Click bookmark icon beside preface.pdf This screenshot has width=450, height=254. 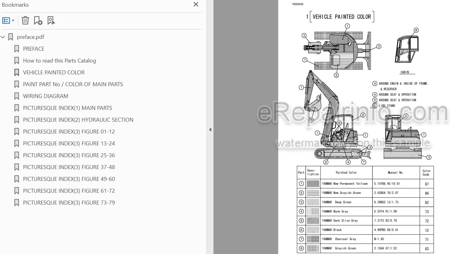pyautogui.click(x=11, y=37)
